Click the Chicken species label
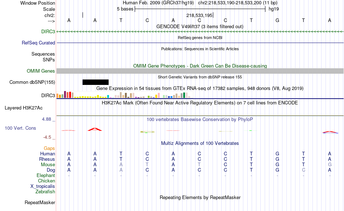This screenshot has height=211, width=344. [x=46, y=181]
